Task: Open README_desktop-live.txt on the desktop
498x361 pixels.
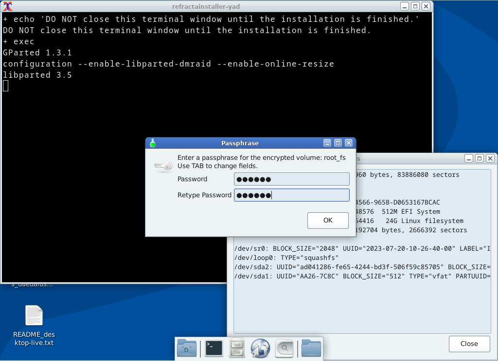Action: [34, 315]
